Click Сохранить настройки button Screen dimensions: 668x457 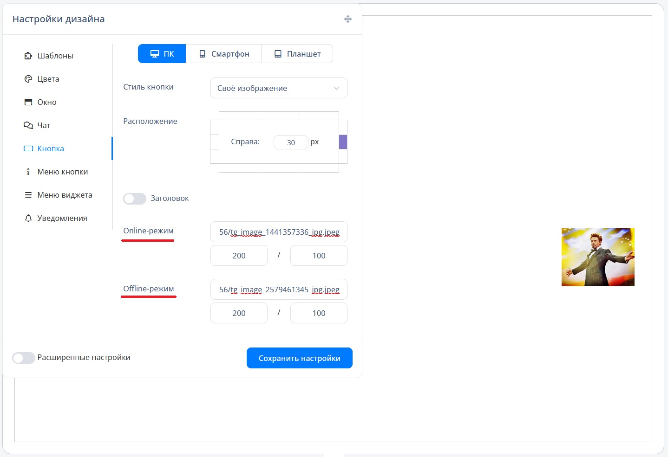299,358
